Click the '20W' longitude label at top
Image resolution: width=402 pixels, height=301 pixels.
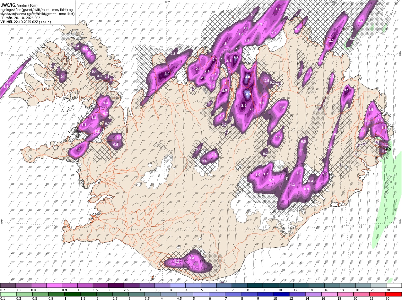click(x=167, y=2)
